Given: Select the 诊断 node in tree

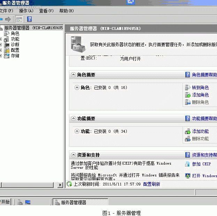Looking at the screenshot, I should point(15,45).
